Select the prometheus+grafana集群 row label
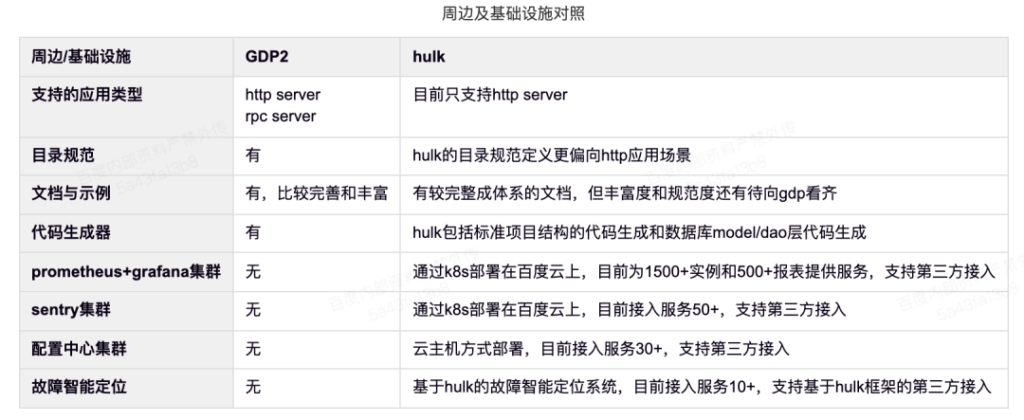The width and height of the screenshot is (1024, 420). [x=126, y=272]
